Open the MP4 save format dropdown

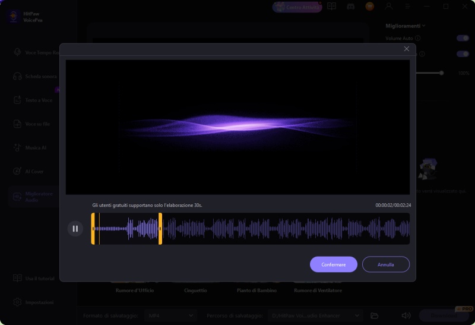(x=171, y=315)
